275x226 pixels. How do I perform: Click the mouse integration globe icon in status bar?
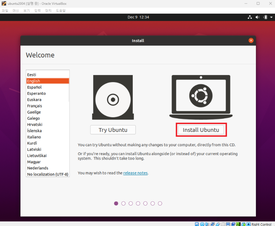[243, 224]
